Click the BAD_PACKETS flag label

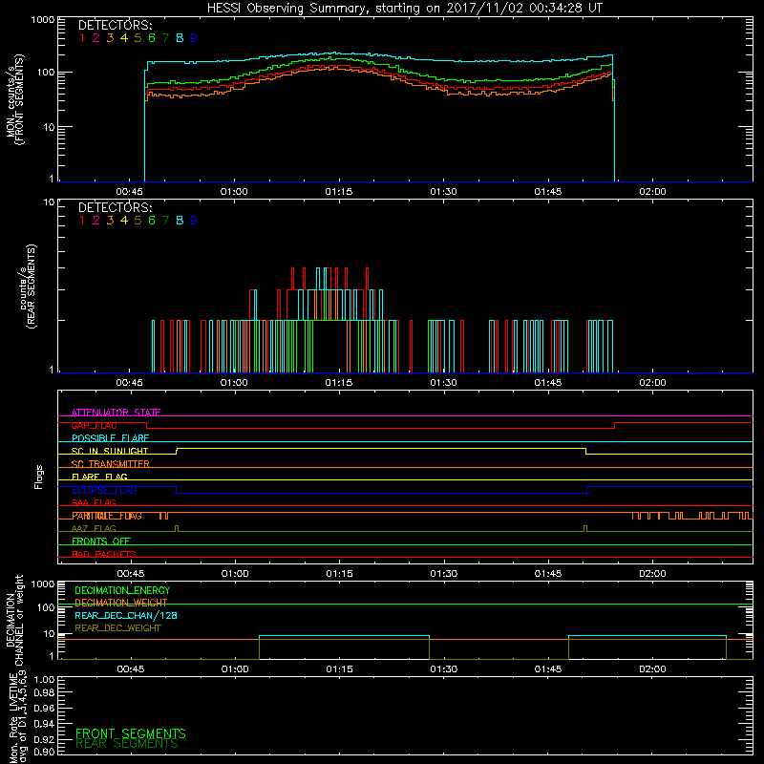pos(104,554)
